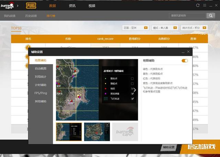Click the 飞行轨迹 description paragraph
The image size is (220, 157).
point(165,90)
